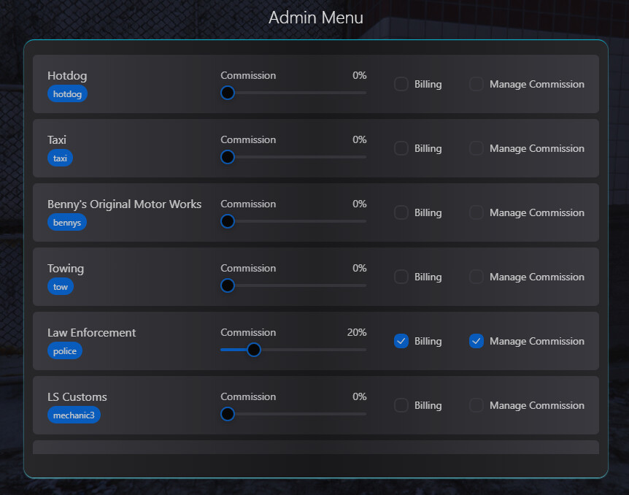Enable Billing for the Hotdog job

pyautogui.click(x=401, y=84)
